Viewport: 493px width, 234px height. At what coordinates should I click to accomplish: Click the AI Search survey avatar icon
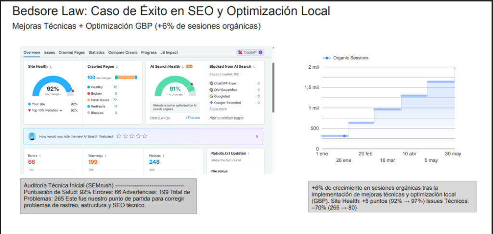(32, 136)
